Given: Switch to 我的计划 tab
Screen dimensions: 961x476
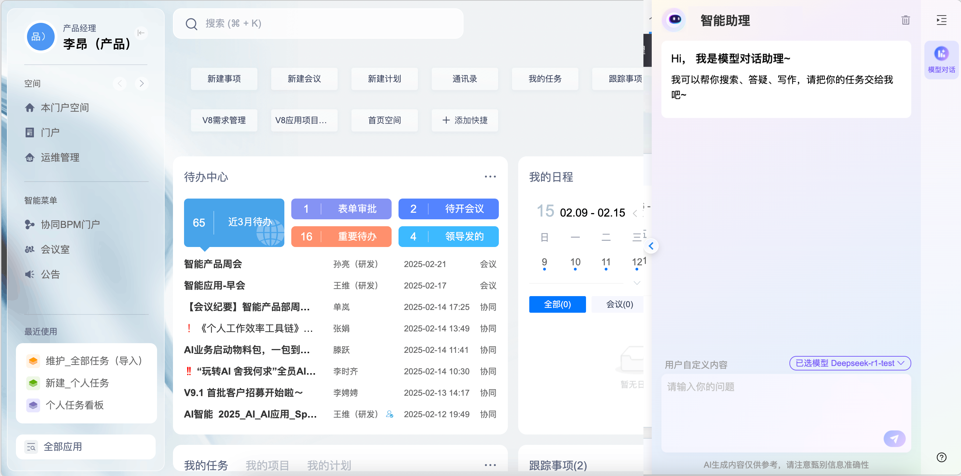Looking at the screenshot, I should (x=329, y=465).
